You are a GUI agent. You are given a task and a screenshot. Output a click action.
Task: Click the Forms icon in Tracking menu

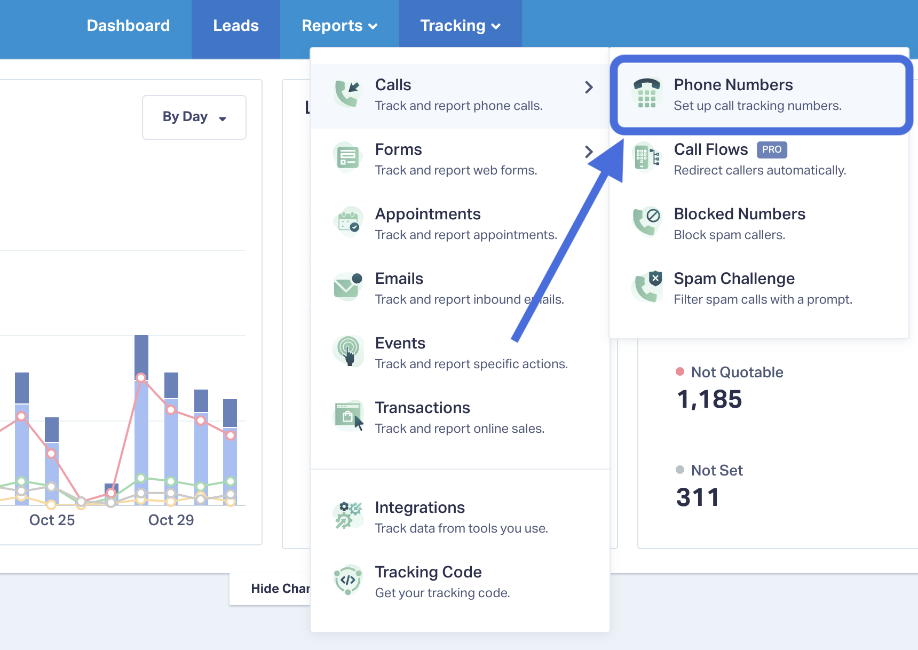pos(347,158)
